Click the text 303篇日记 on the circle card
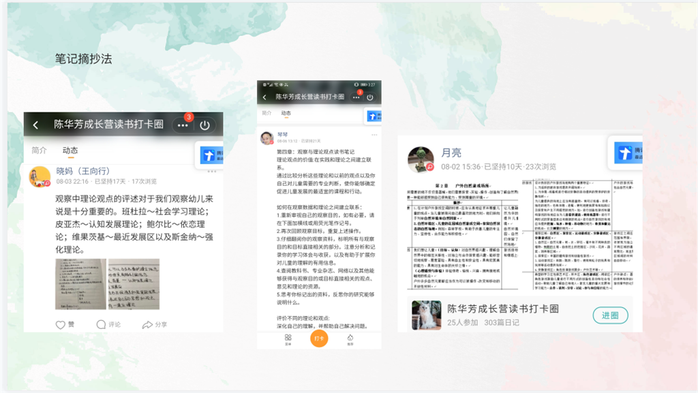 click(502, 322)
